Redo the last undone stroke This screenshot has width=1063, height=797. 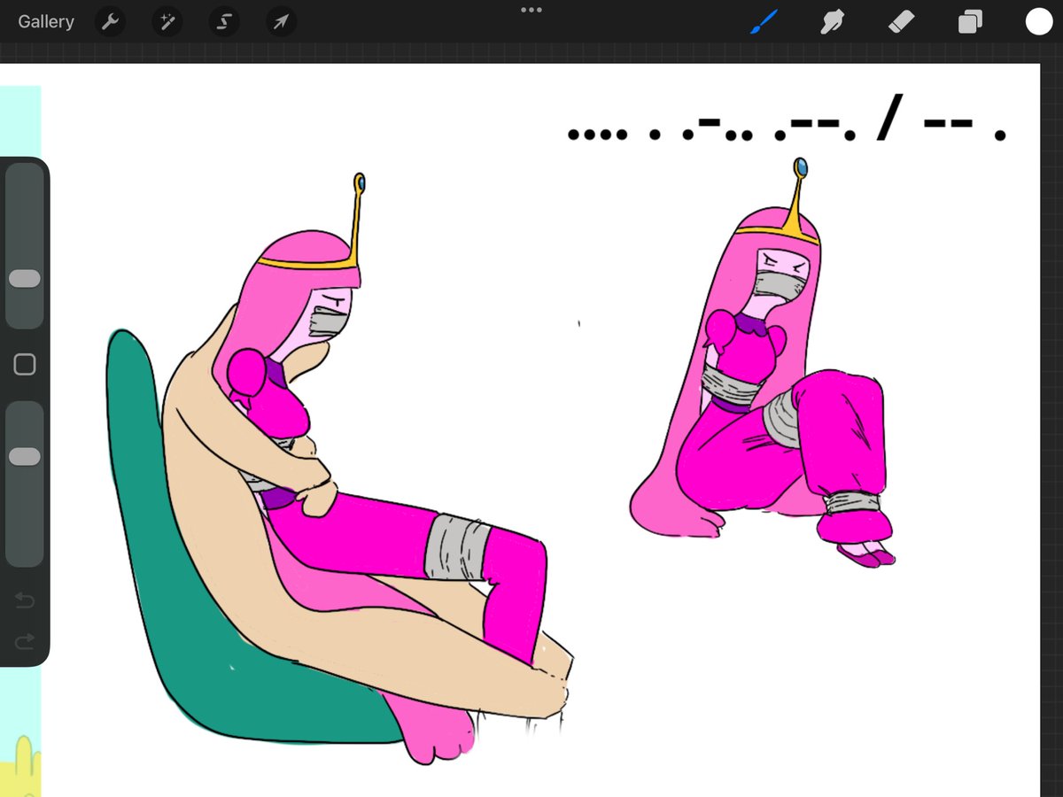25,640
